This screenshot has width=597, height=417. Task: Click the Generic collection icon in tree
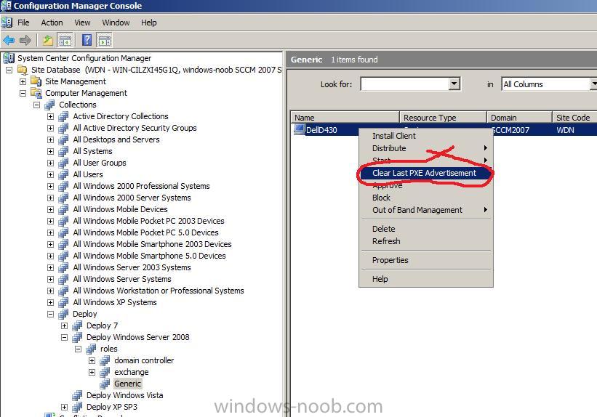pyautogui.click(x=105, y=384)
